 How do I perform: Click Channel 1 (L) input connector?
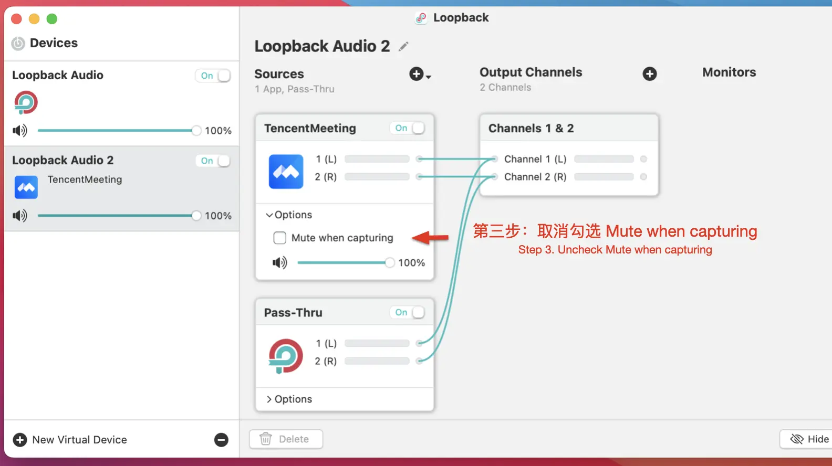(x=494, y=159)
